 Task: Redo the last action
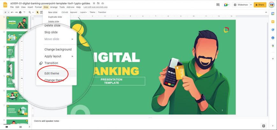[x=16, y=12]
